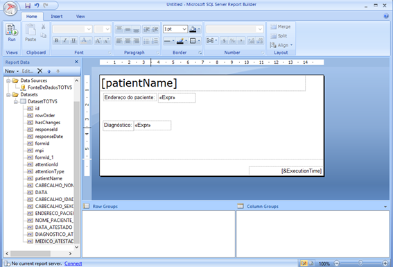Copy the selection using the copy icon

[x=44, y=35]
